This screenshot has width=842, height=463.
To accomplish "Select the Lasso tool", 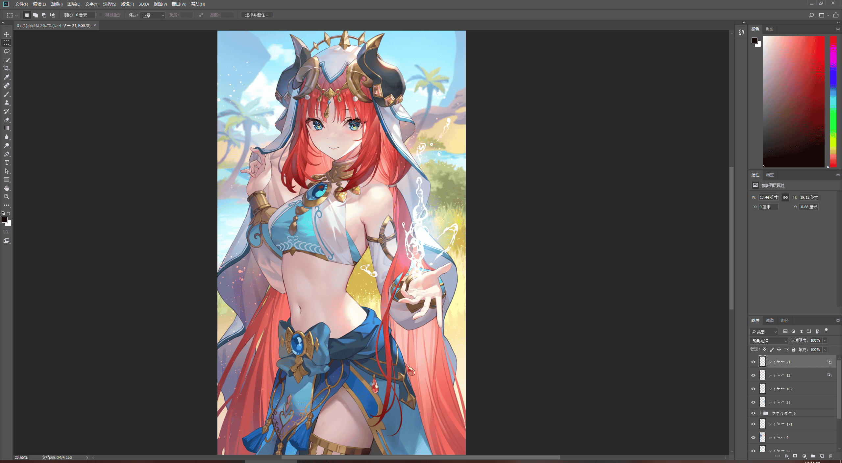I will tap(7, 51).
